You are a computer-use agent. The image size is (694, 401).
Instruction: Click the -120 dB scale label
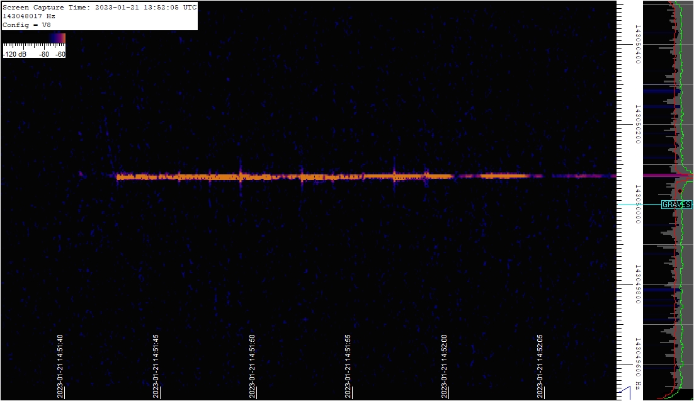14,54
